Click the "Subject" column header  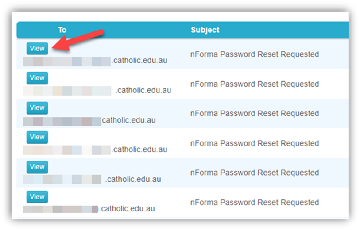[x=205, y=30]
